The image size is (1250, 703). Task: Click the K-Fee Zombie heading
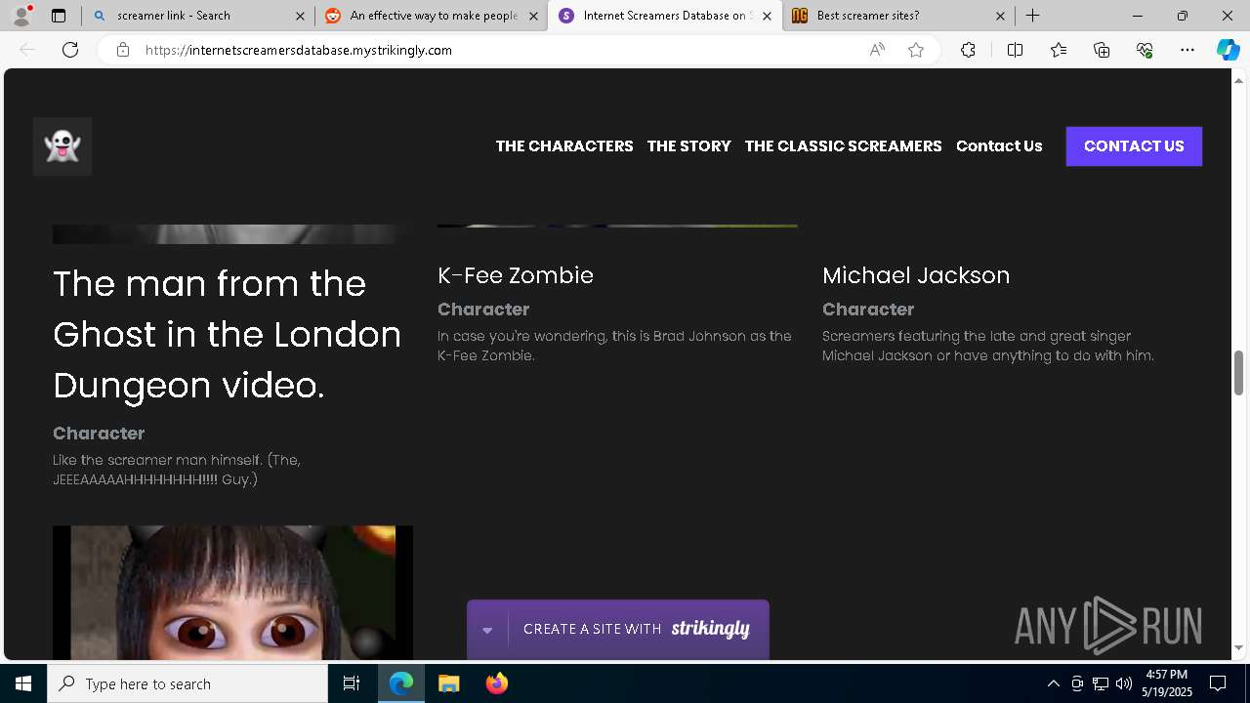516,275
